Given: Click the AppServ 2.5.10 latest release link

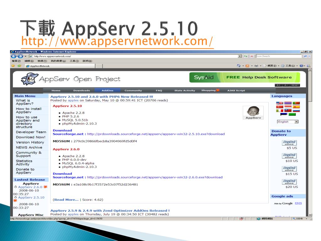Looking at the screenshot, I should (31, 197).
